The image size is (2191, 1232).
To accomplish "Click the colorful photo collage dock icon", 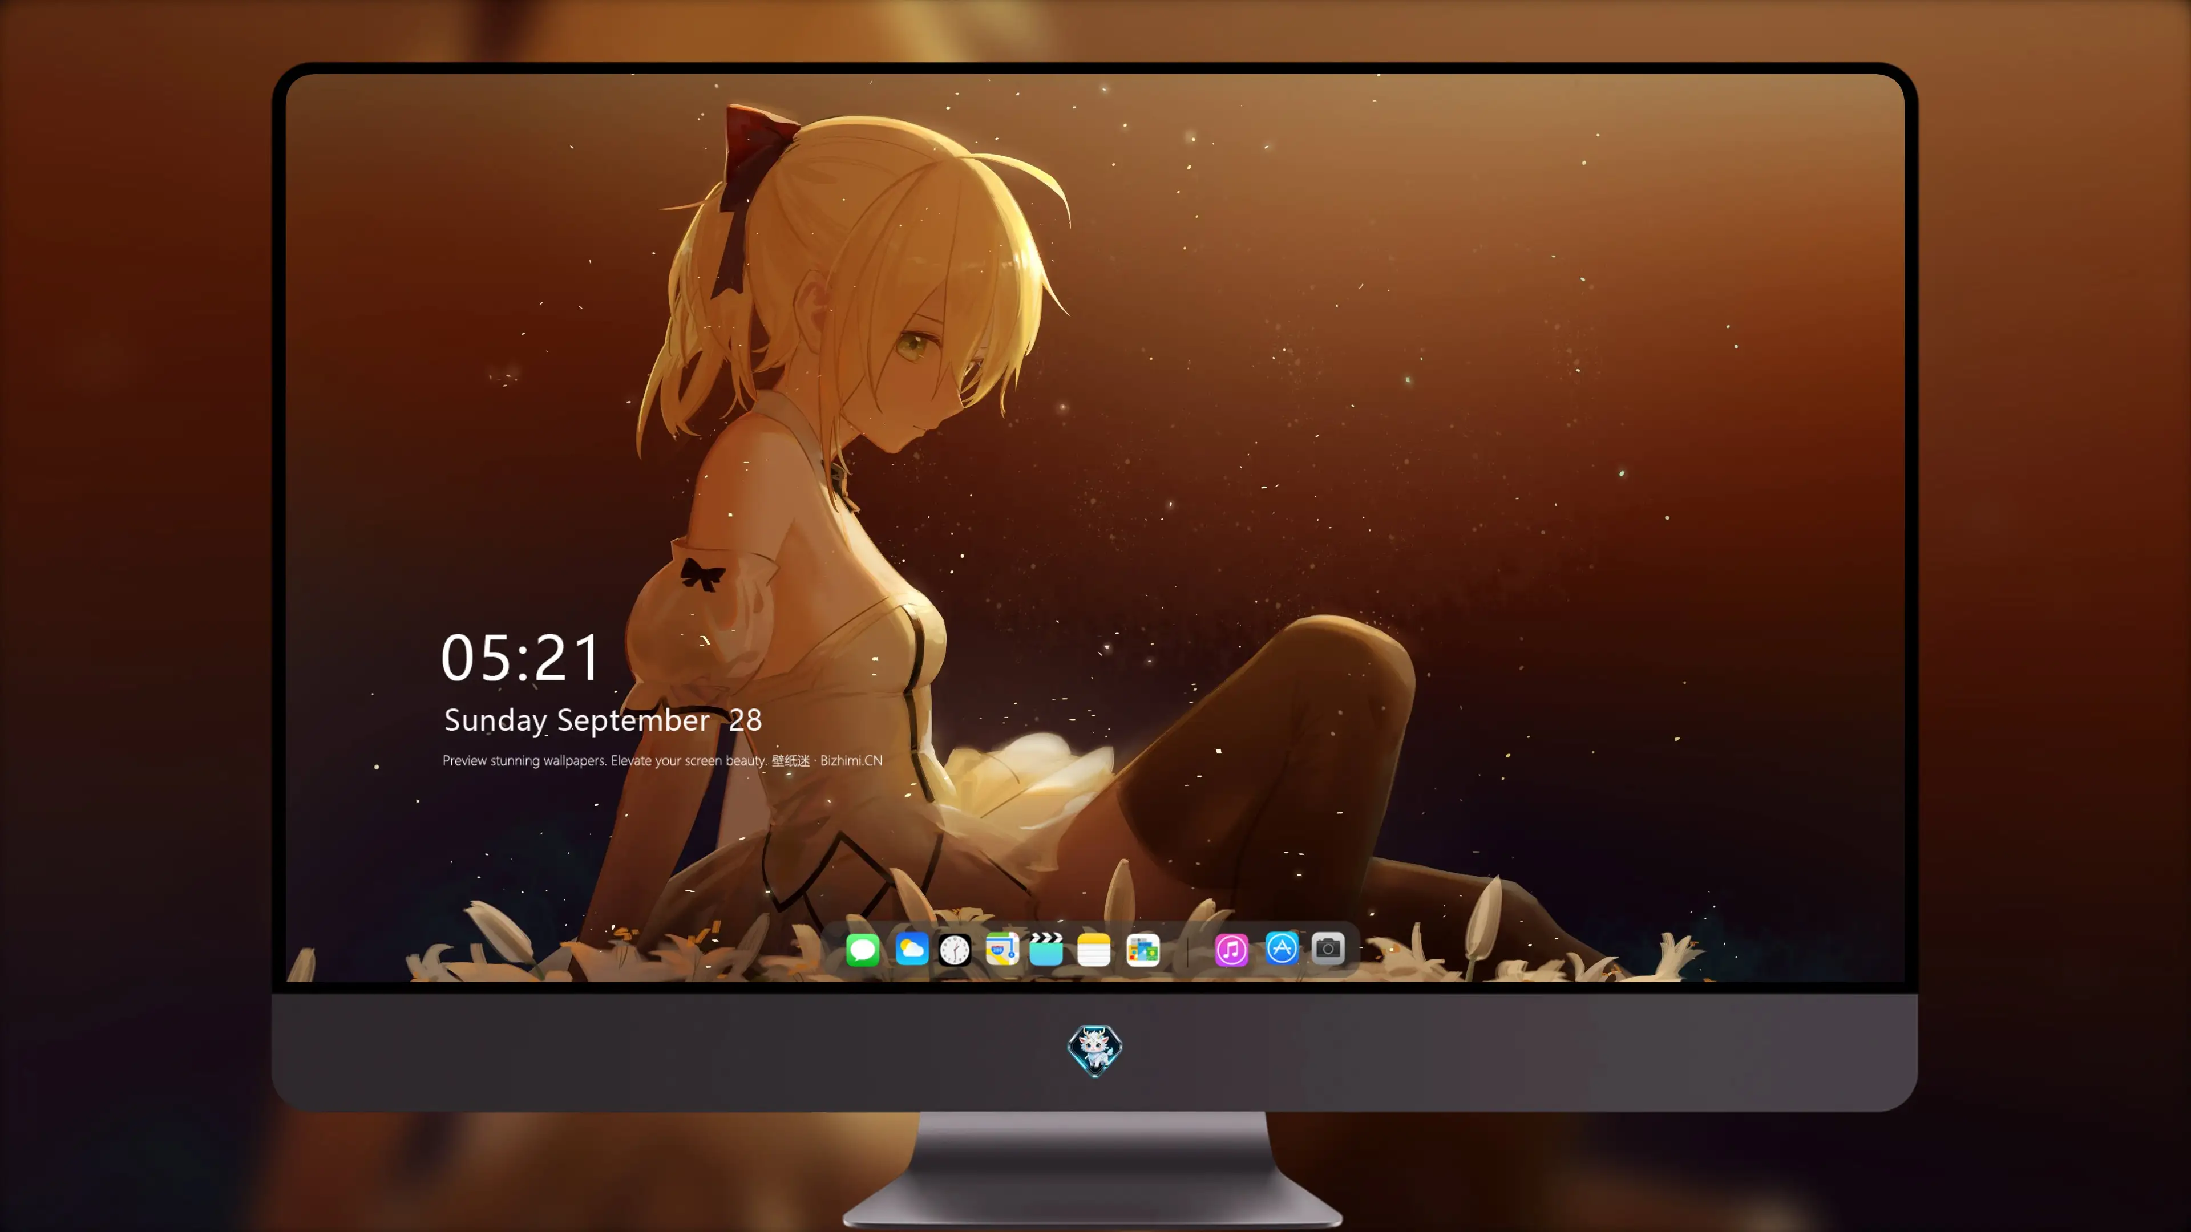I will point(1142,950).
